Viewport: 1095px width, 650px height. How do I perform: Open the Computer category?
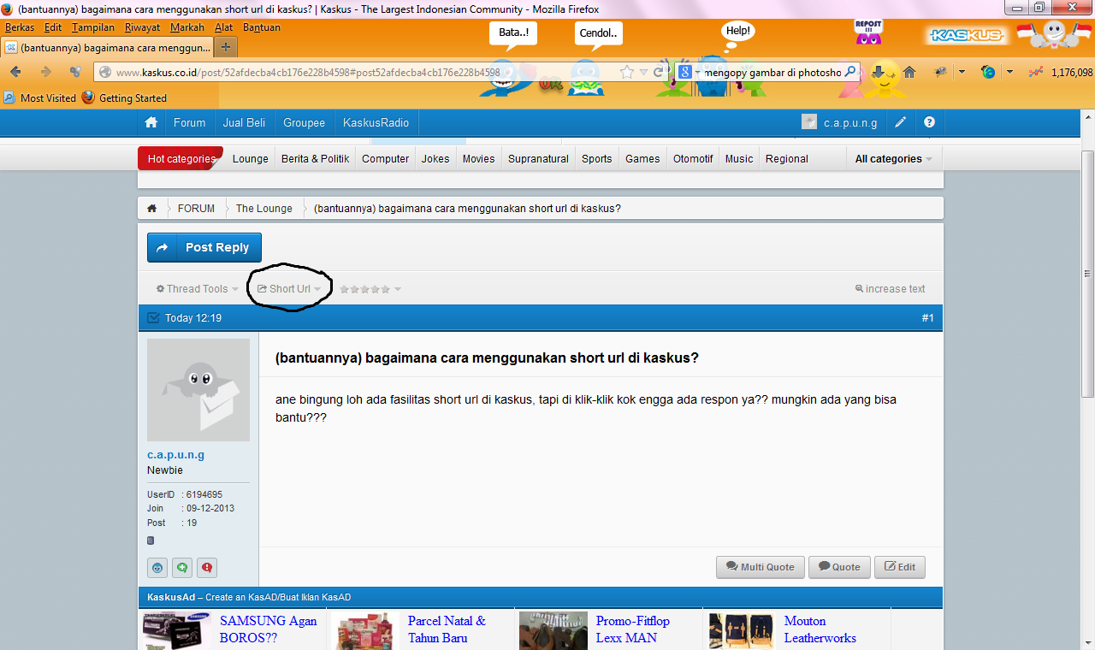click(x=385, y=159)
